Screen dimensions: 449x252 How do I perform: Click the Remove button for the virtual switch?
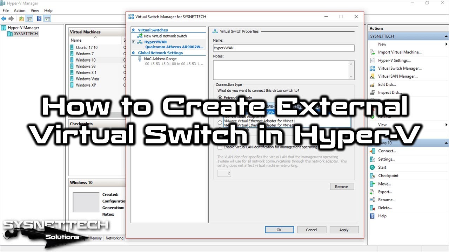pos(342,187)
